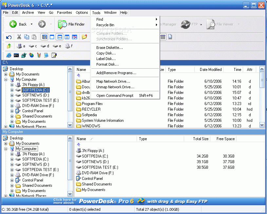Expand SOFTNEWS (D:) in the upper tree
The width and height of the screenshot is (267, 214).
(12, 95)
